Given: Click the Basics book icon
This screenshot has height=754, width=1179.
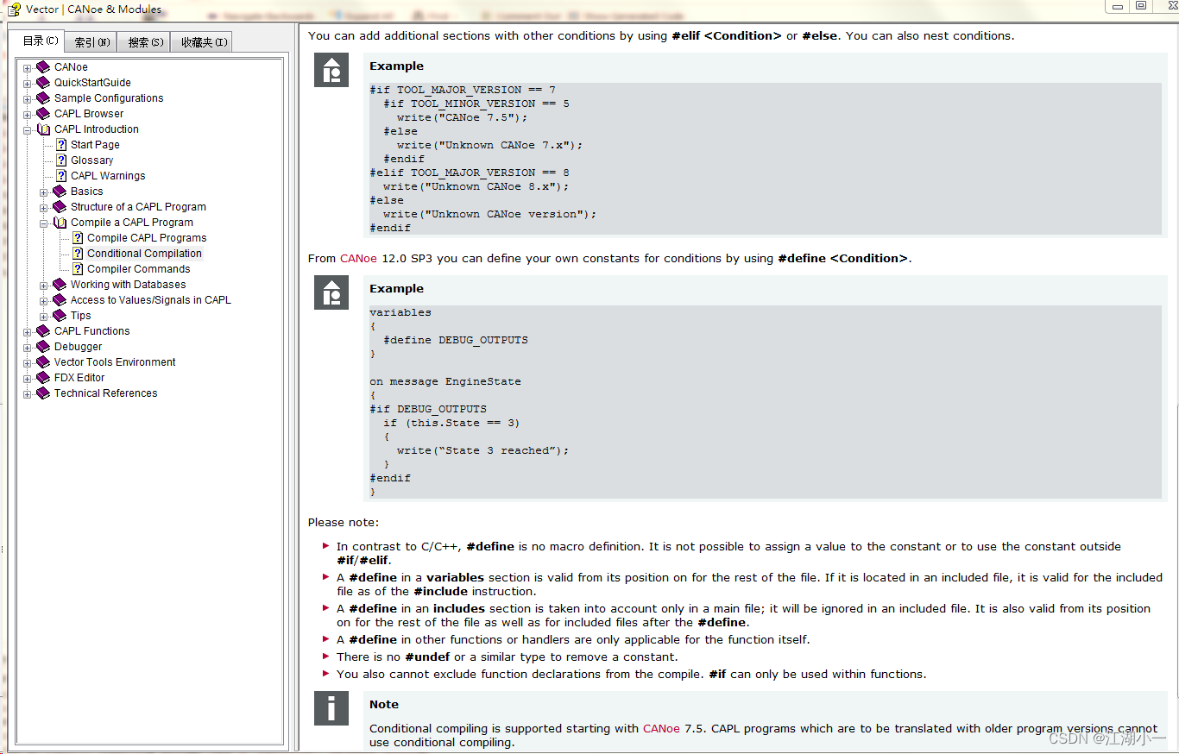Looking at the screenshot, I should pos(60,192).
